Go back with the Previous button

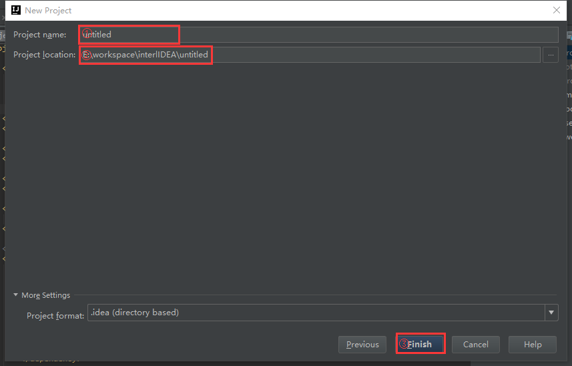tap(362, 345)
